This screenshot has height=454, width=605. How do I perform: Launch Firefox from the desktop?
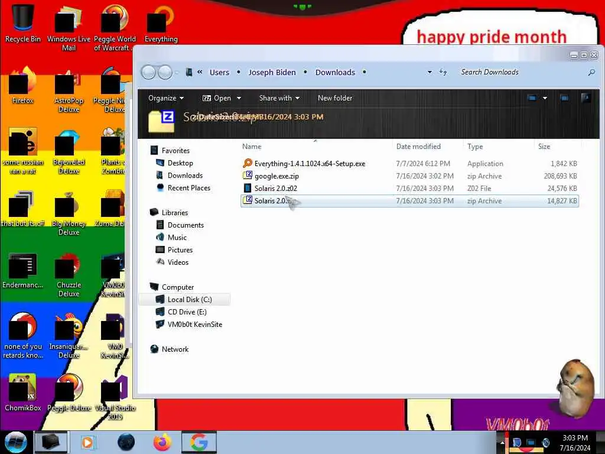[22, 86]
